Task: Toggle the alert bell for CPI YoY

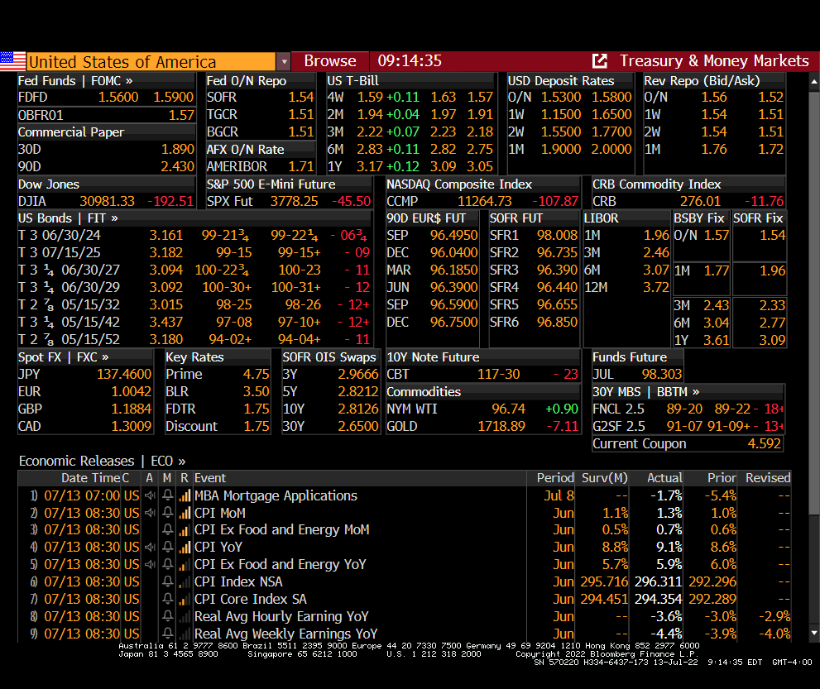Action: click(167, 547)
